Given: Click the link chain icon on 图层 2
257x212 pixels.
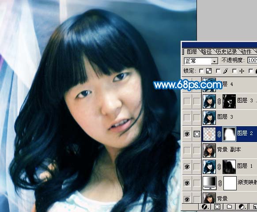Looking at the screenshot, I should click(219, 134).
